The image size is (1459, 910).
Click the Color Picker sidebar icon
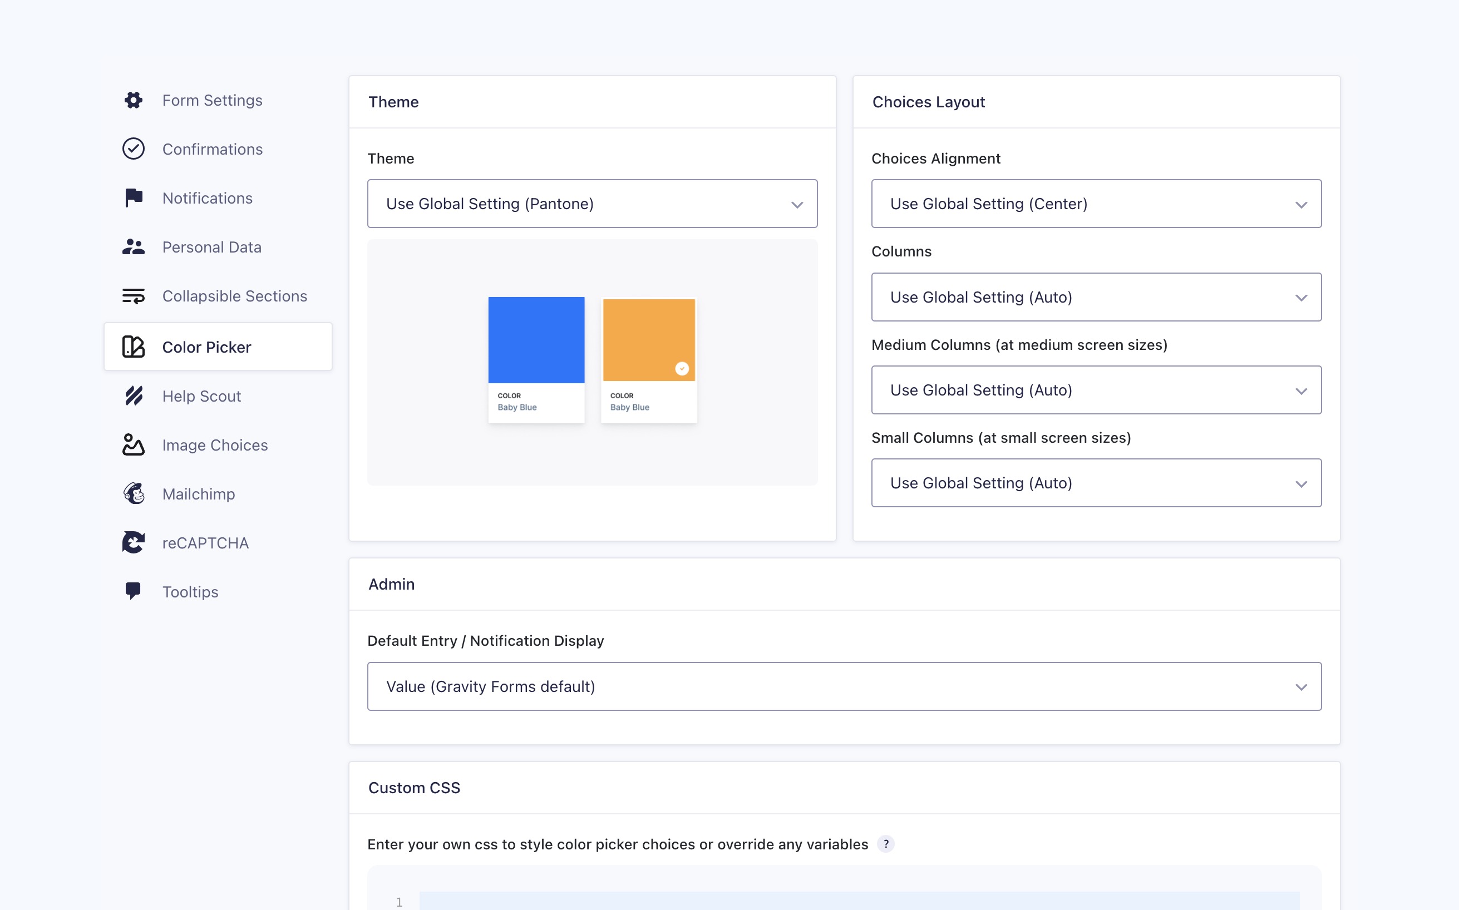point(134,347)
